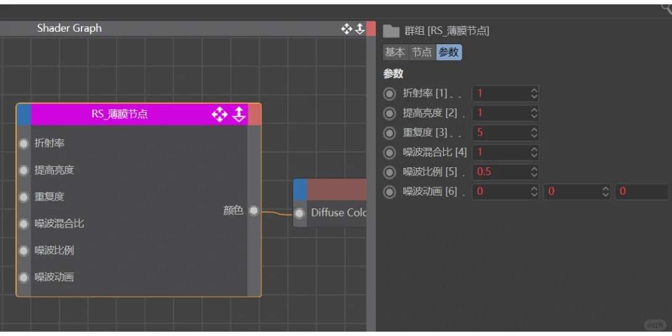Click the move icon on RS_薄膜节点 node title

(220, 114)
